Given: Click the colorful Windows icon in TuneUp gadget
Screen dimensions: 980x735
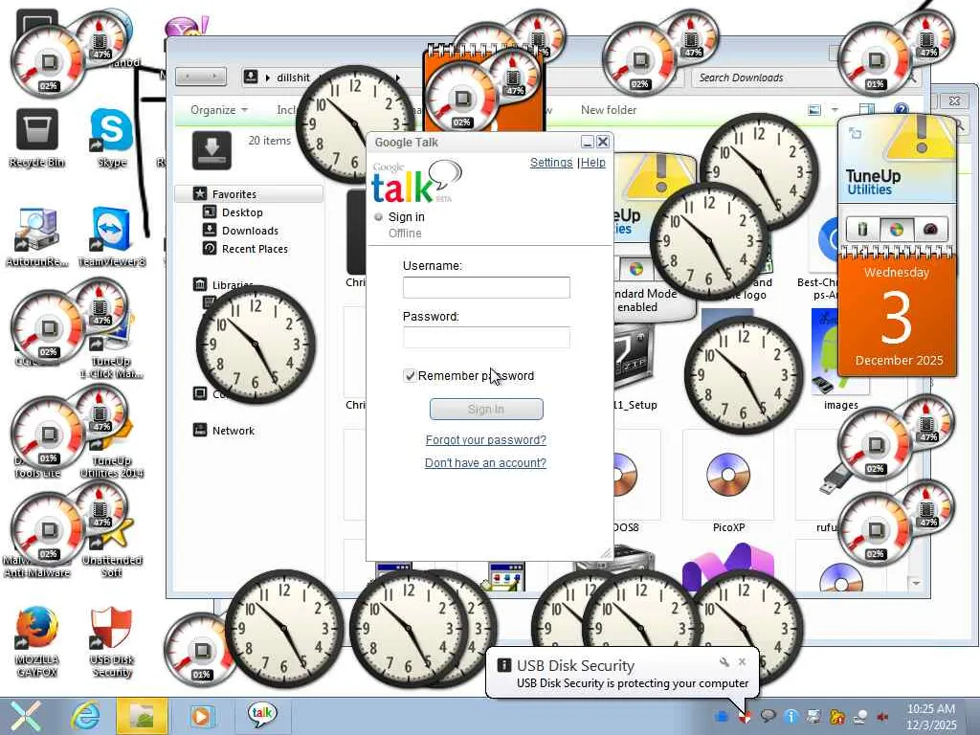Looking at the screenshot, I should tap(896, 230).
